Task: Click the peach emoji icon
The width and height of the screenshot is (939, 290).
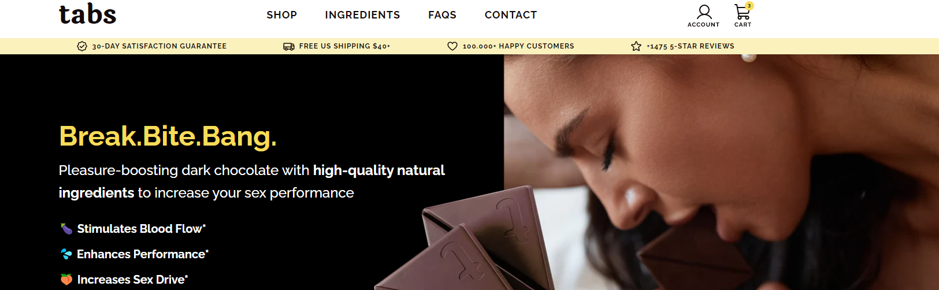Action: coord(66,280)
